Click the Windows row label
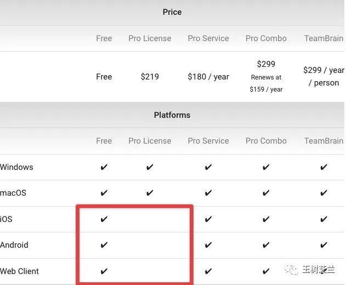The height and width of the screenshot is (285, 346). click(x=16, y=167)
